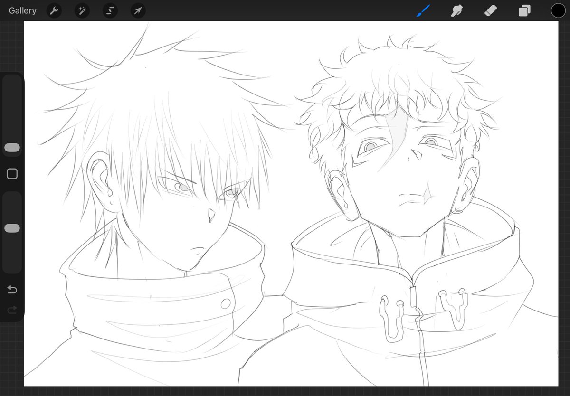Screen dimensions: 570x396
Task: Tap the brush size slider on the sidebar
Action: 12,147
